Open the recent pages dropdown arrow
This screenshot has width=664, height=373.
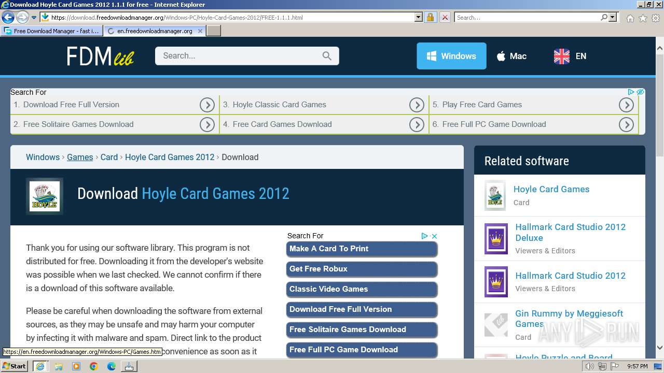coord(34,18)
